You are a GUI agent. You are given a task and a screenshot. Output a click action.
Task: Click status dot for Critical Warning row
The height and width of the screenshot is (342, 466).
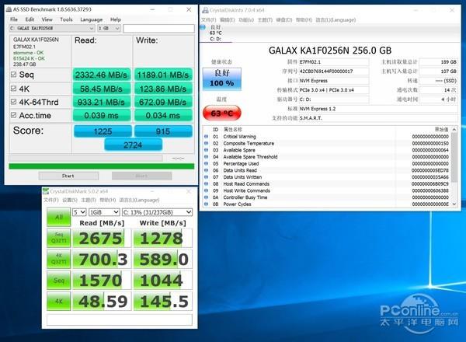point(207,137)
